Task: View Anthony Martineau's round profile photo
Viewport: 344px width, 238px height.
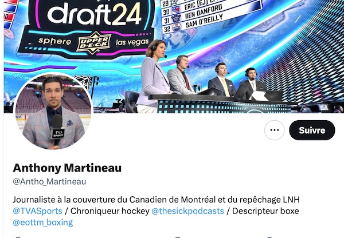Action: pyautogui.click(x=53, y=111)
